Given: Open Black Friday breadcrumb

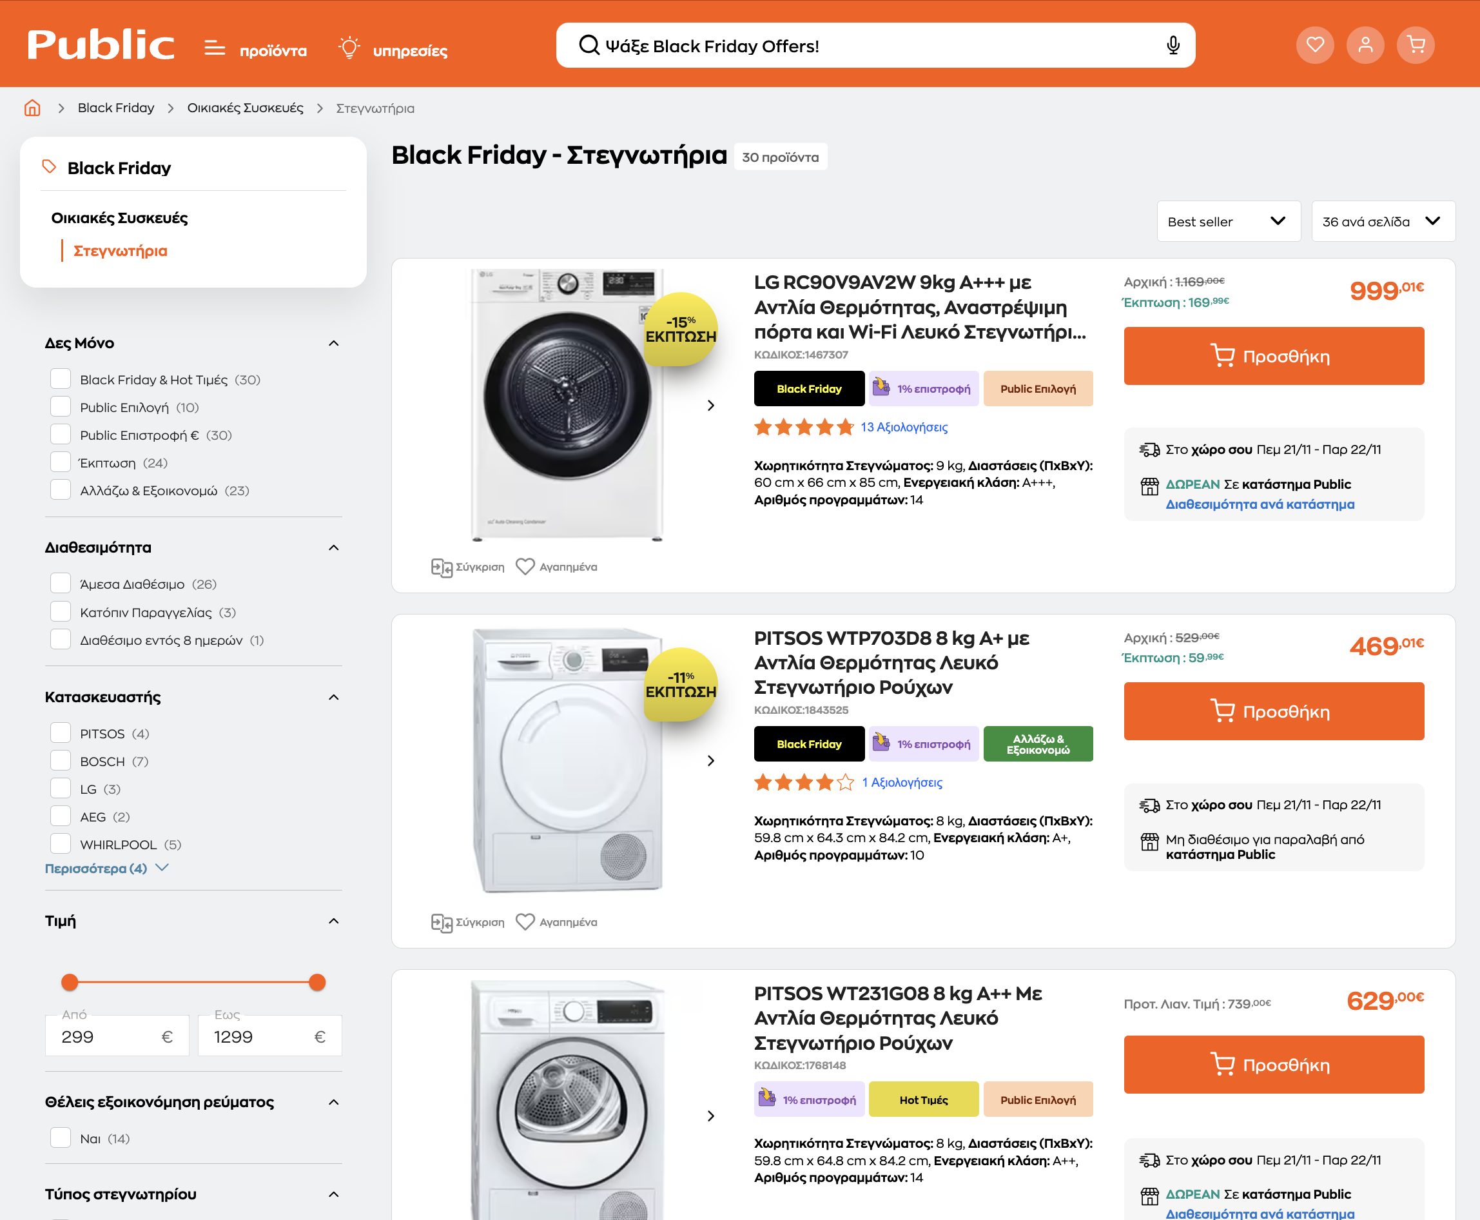Looking at the screenshot, I should point(116,108).
